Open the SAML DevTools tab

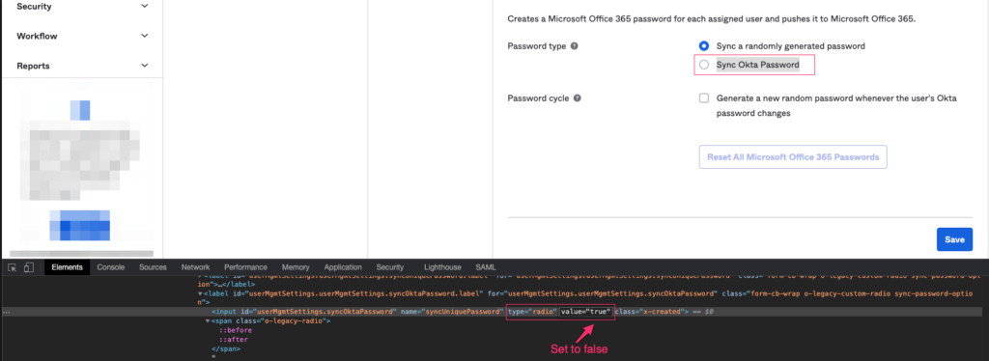(486, 267)
